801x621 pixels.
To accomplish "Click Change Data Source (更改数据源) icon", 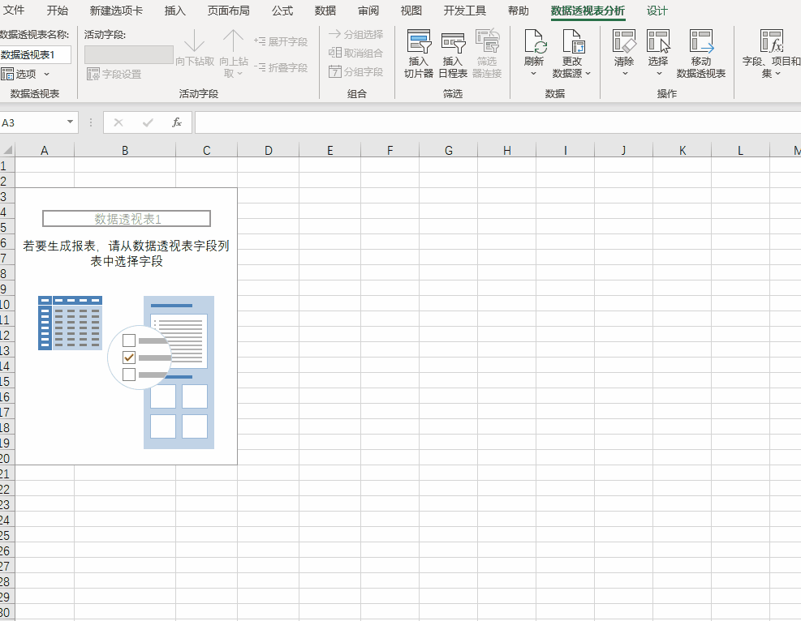I will pos(572,41).
